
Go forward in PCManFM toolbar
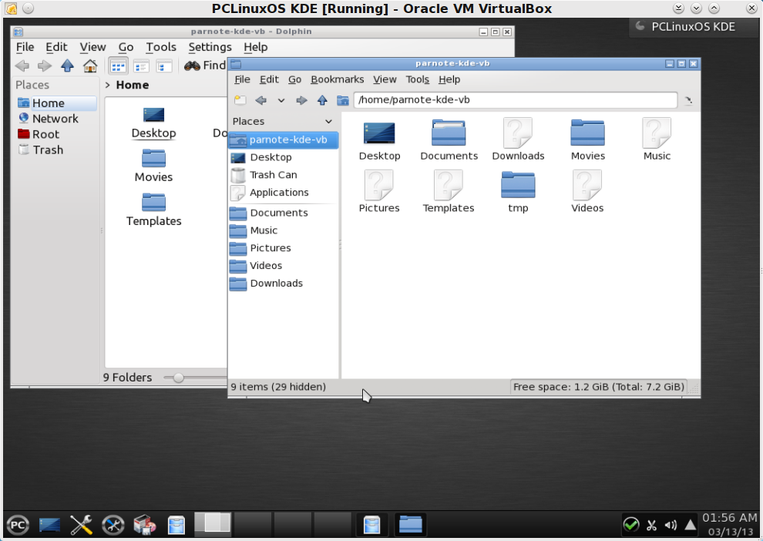[301, 100]
